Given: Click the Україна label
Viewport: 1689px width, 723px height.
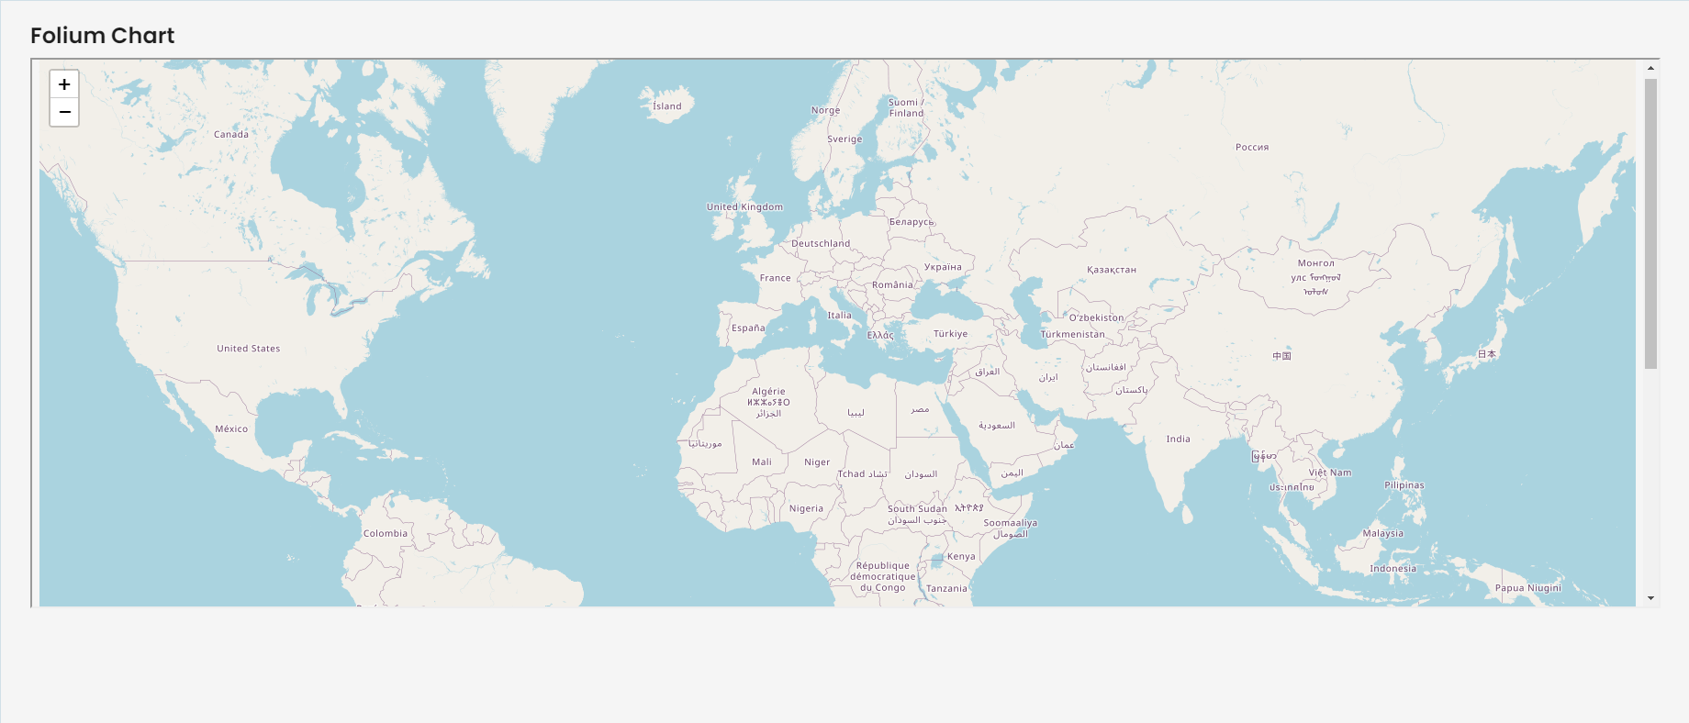Looking at the screenshot, I should 944,268.
